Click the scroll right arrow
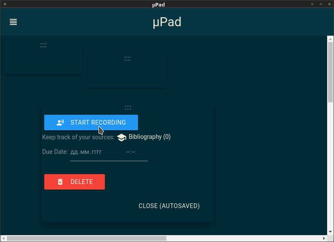Image resolution: width=334 pixels, height=242 pixels. 324,238
